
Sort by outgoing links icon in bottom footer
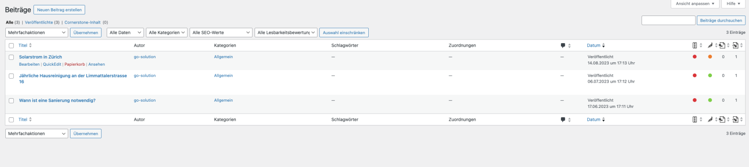pos(722,119)
